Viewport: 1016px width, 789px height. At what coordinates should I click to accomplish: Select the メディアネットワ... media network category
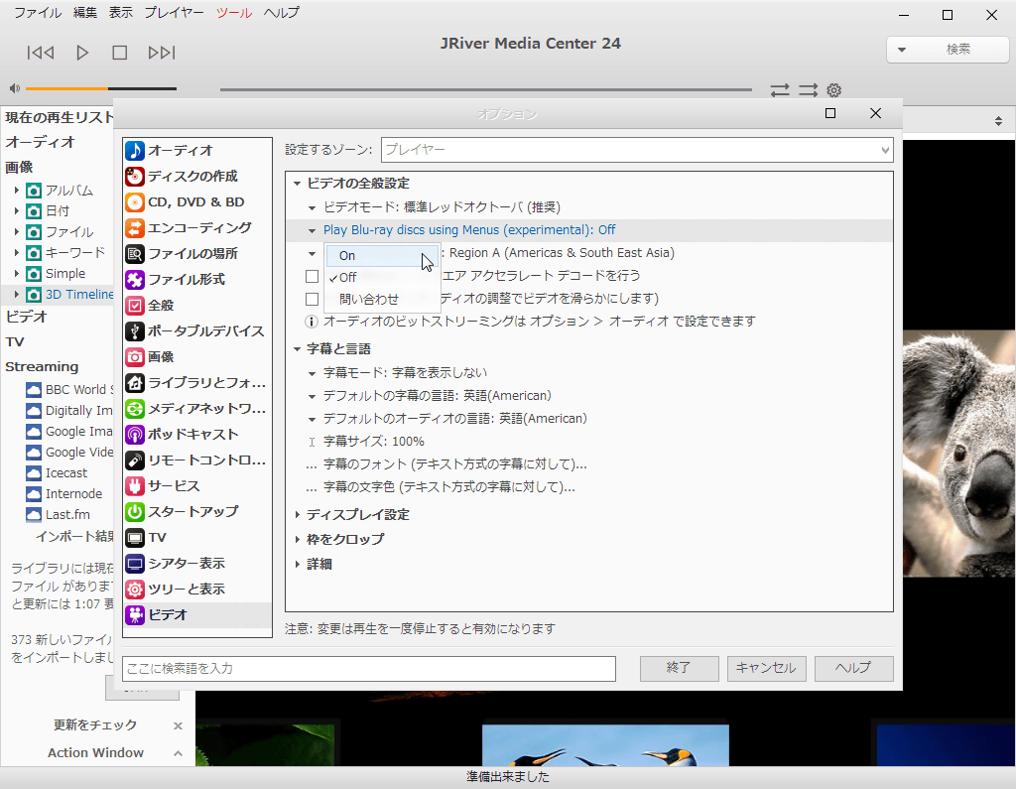click(197, 409)
